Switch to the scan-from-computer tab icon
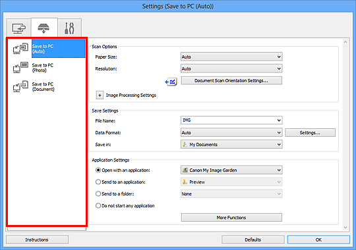This screenshot has width=356, height=250. click(x=18, y=28)
